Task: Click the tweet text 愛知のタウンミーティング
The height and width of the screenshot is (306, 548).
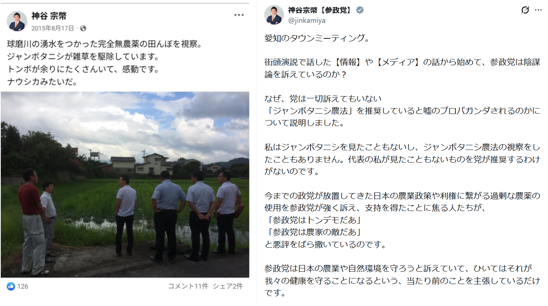Action: coord(317,38)
